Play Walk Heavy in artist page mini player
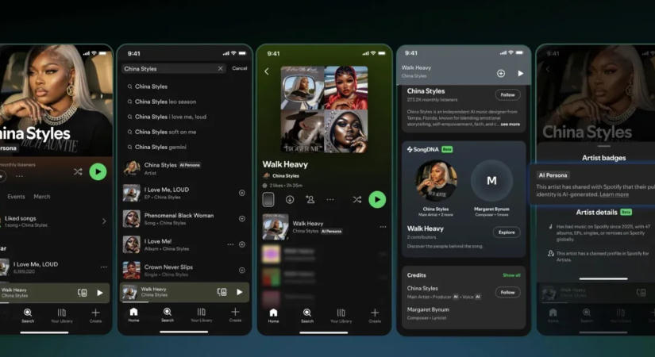 pos(100,293)
